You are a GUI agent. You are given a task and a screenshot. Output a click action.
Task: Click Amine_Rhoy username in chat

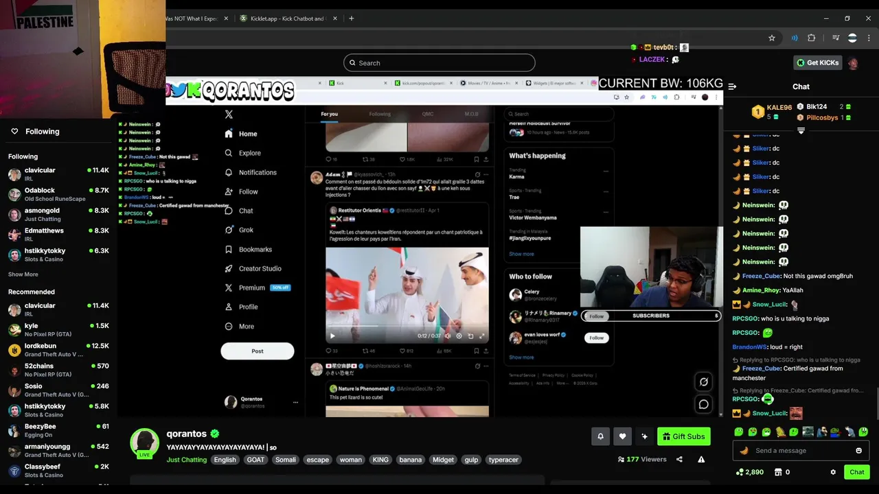[x=761, y=290]
